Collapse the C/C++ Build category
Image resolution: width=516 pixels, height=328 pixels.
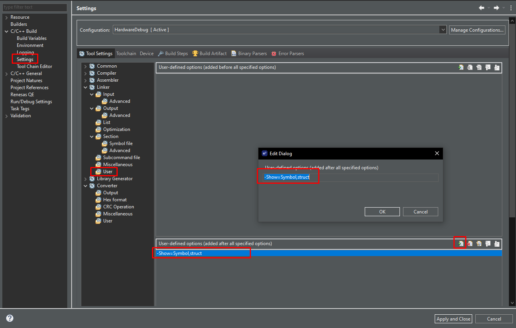pyautogui.click(x=6, y=31)
